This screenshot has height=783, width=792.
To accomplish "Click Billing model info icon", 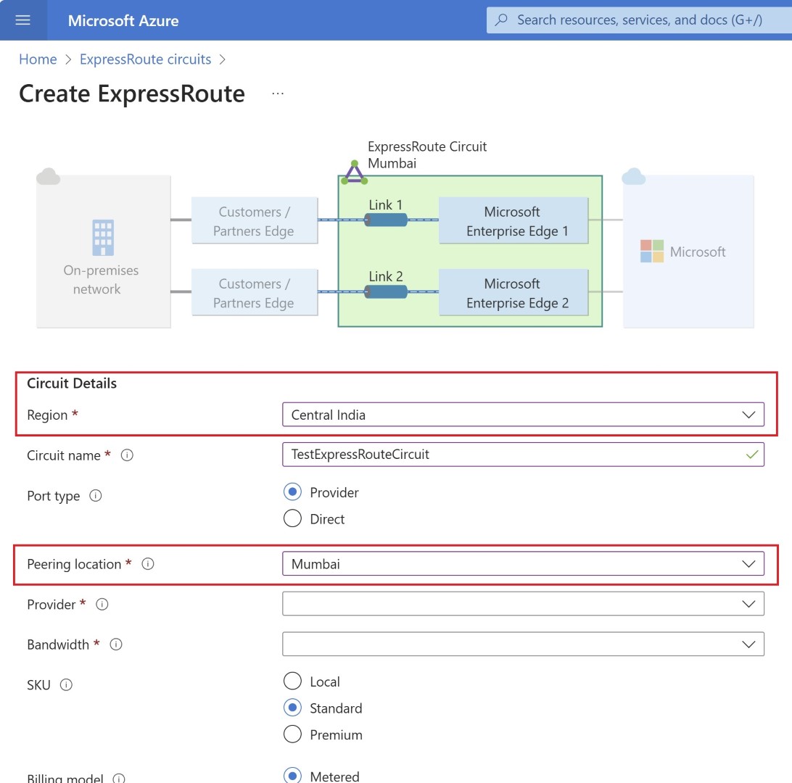I will click(x=119, y=779).
